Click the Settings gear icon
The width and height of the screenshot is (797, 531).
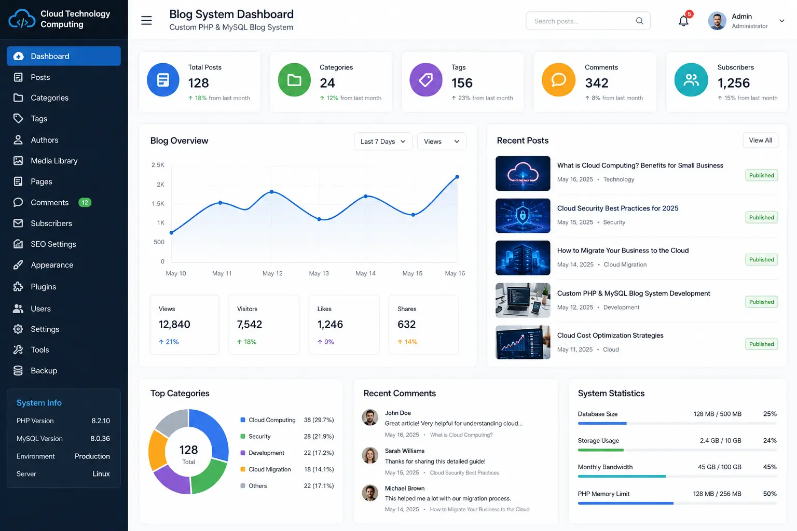tap(18, 329)
